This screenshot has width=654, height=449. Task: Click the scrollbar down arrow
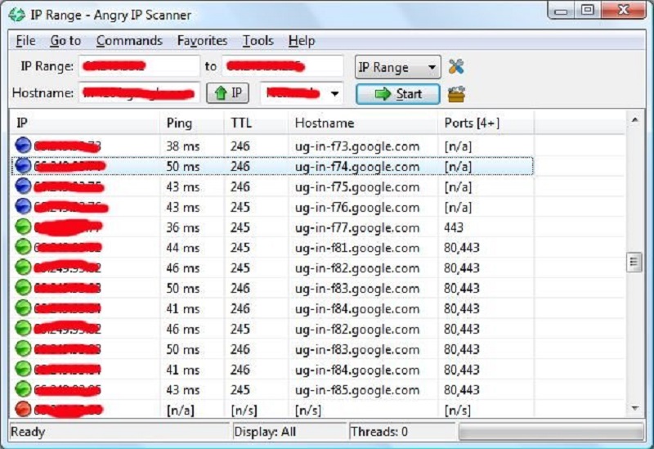click(634, 408)
